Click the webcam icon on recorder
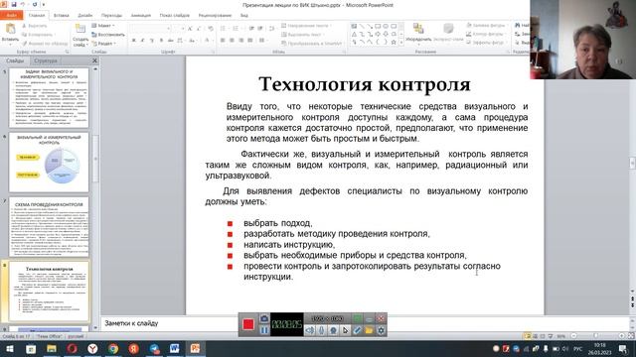This screenshot has width=636, height=357. pos(333,330)
